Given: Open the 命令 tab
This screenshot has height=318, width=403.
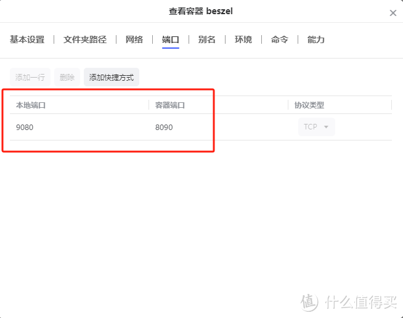Looking at the screenshot, I should (280, 39).
